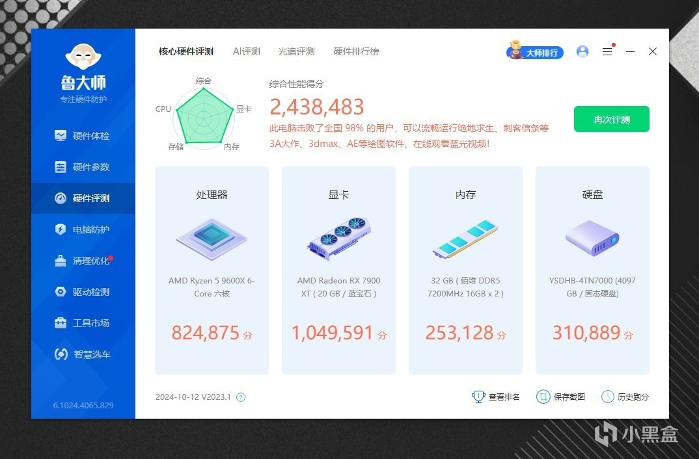Select 硬件评测 in the sidebar
The height and width of the screenshot is (459, 699).
(83, 198)
